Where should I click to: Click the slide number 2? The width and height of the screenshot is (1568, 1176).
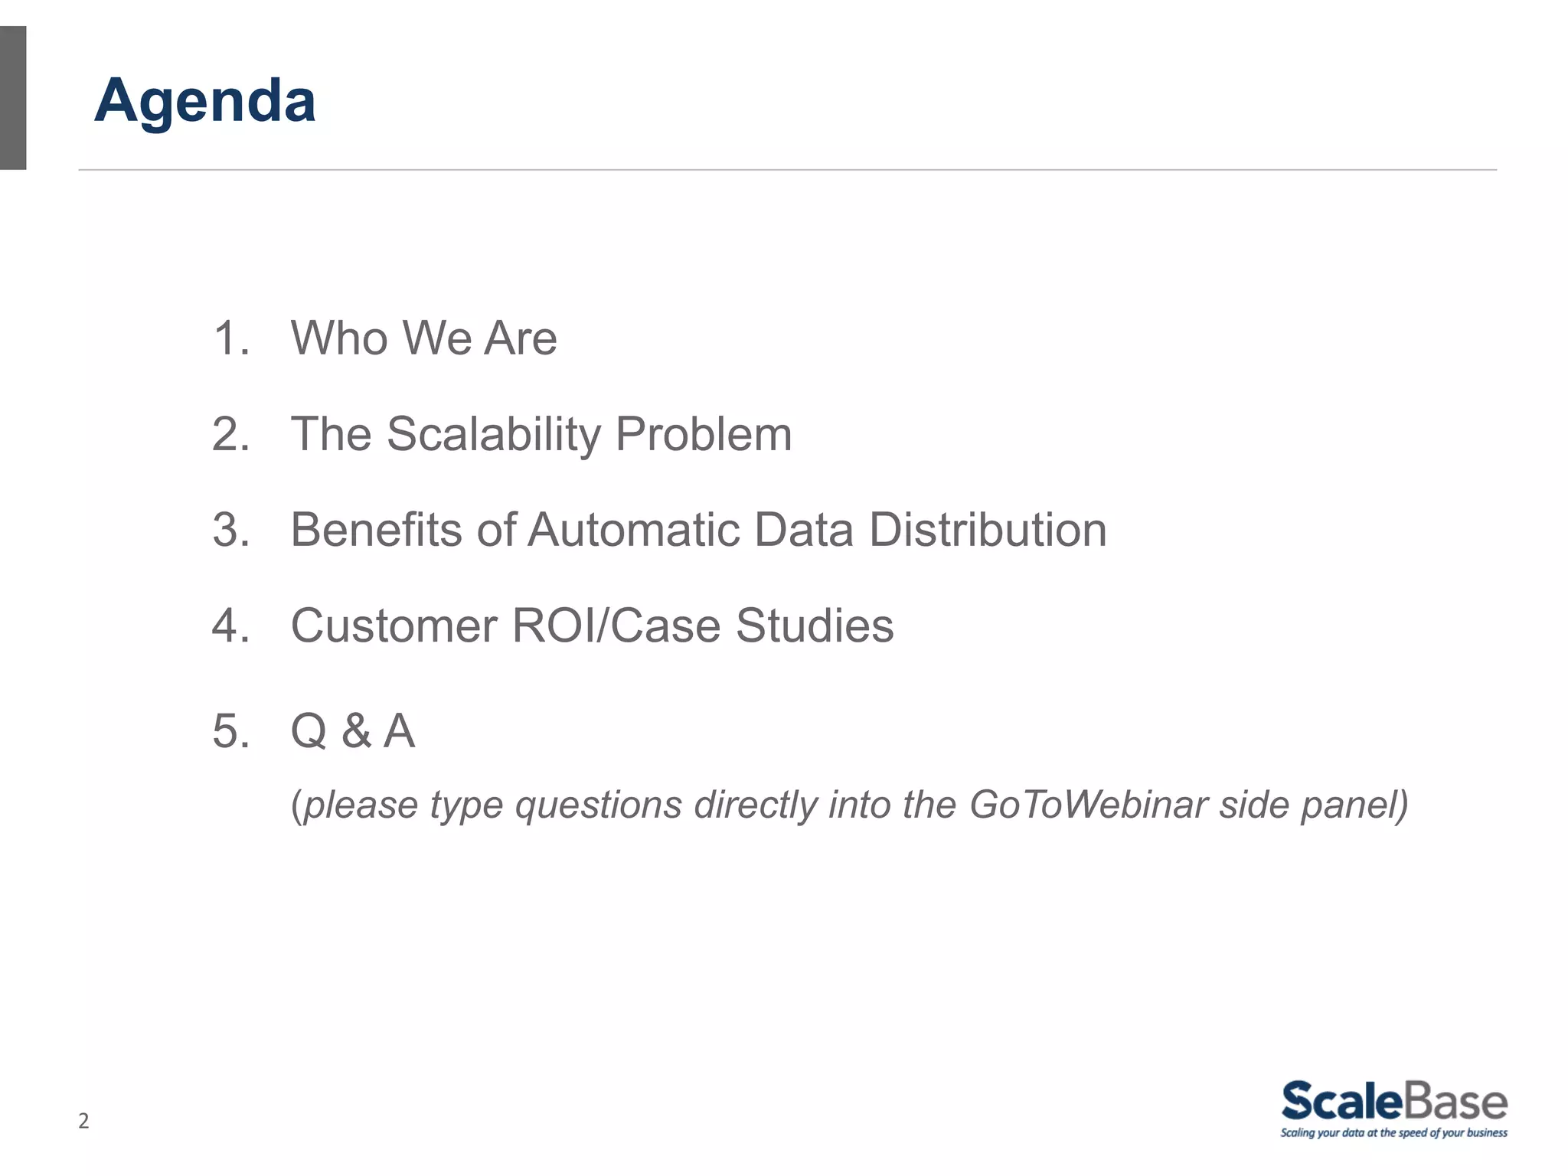click(x=83, y=1121)
